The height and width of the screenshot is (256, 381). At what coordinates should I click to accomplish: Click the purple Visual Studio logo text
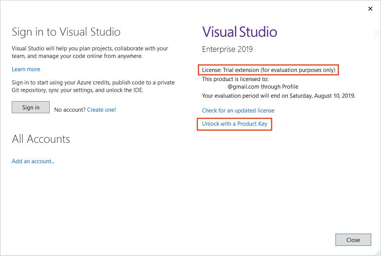tap(240, 32)
